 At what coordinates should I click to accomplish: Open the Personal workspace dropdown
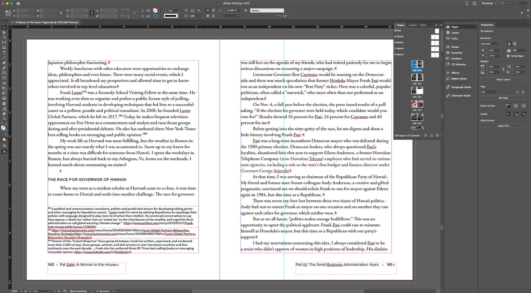pos(489,3)
